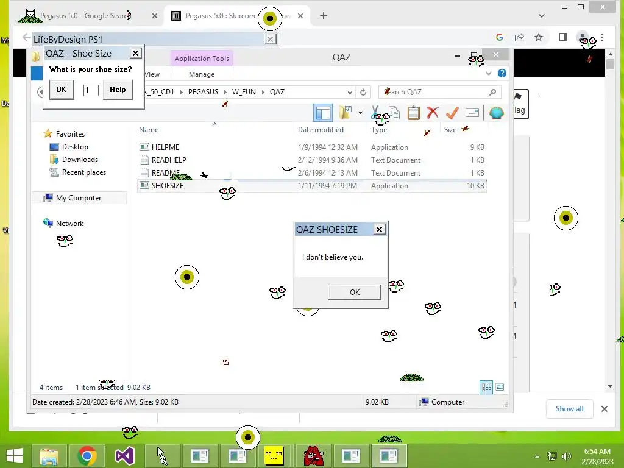
Task: Click the volume speaker tray icon
Action: point(566,456)
